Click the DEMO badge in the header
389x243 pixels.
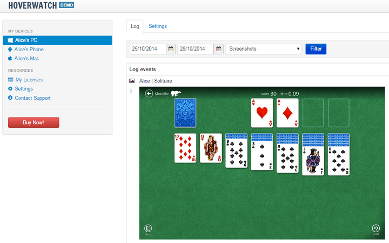66,5
